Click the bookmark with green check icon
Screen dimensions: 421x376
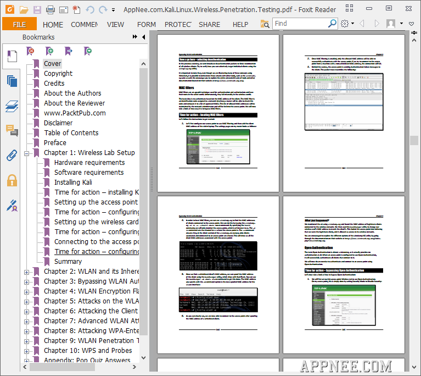pyautogui.click(x=87, y=51)
